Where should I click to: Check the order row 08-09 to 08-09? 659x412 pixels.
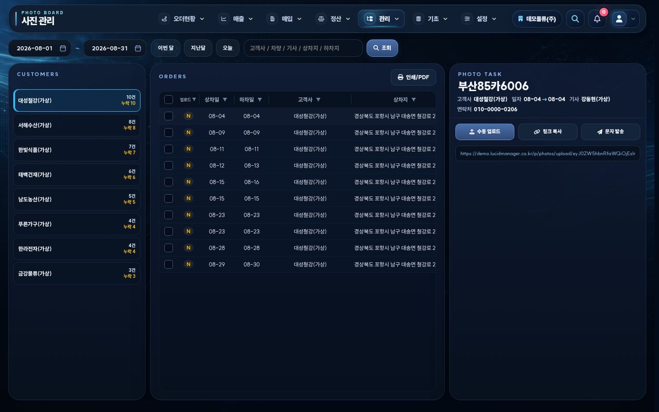click(x=168, y=133)
